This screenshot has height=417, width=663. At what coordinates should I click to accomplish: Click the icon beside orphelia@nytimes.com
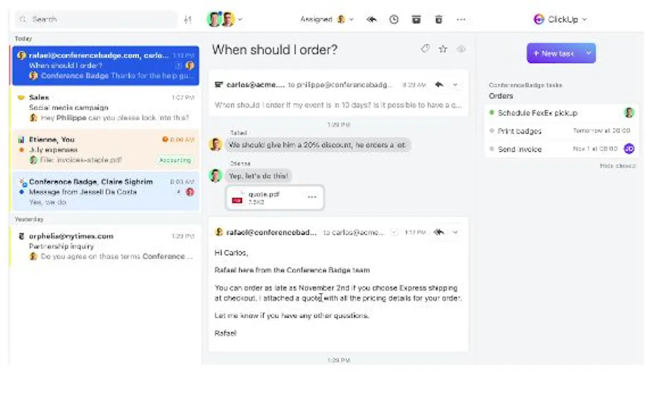pyautogui.click(x=21, y=236)
